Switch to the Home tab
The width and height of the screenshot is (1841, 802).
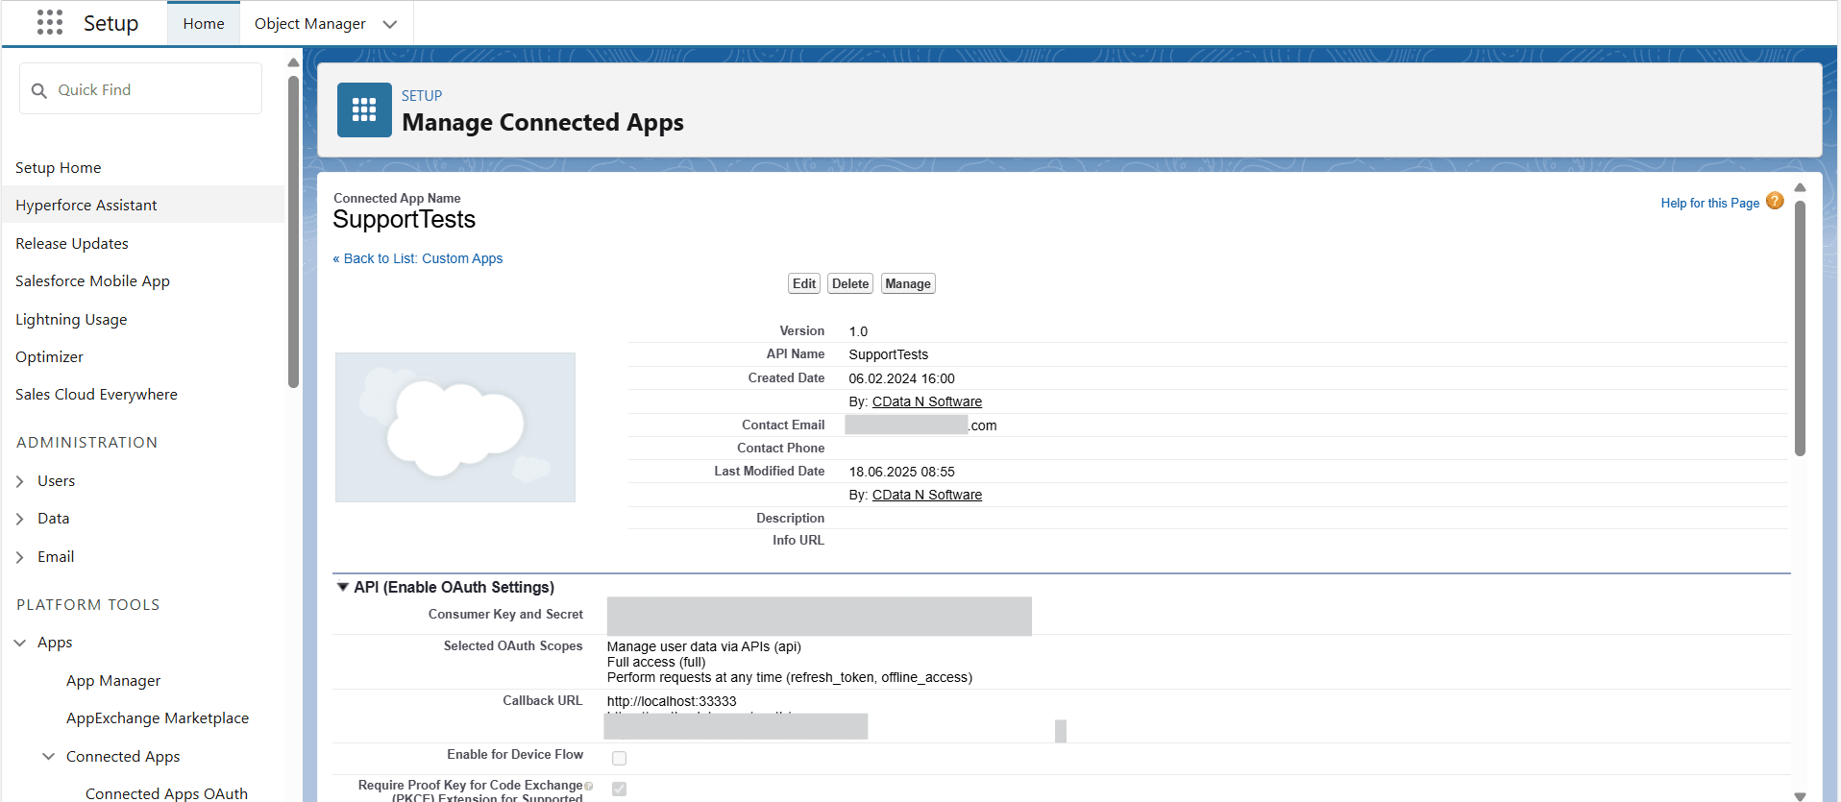pyautogui.click(x=204, y=24)
